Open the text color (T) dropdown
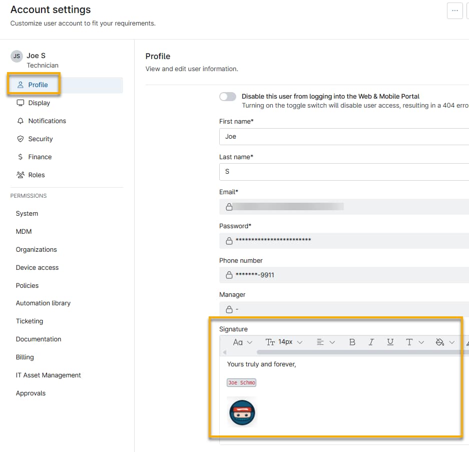This screenshot has height=452, width=469. (414, 342)
